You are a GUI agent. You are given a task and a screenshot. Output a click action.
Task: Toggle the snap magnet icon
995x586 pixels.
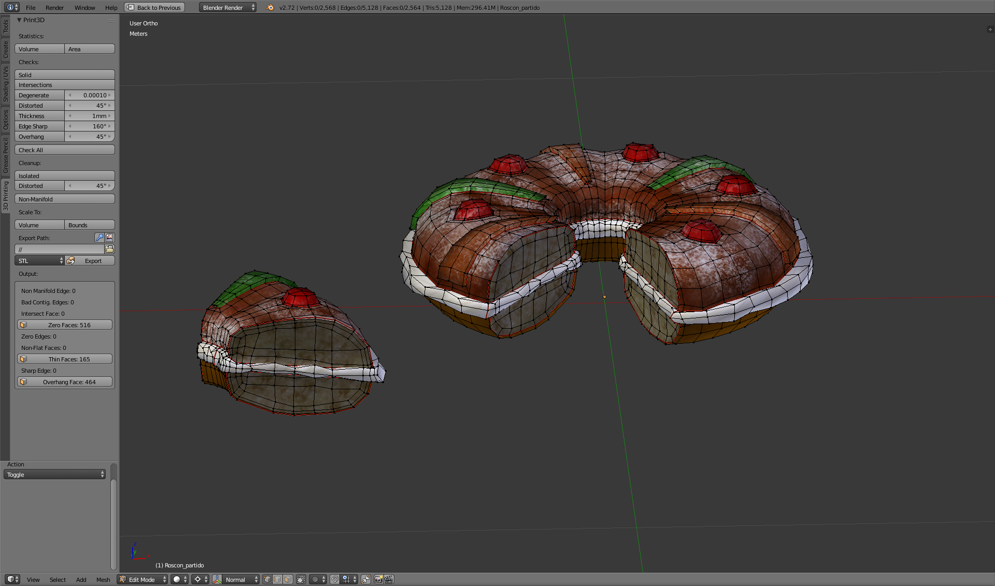point(335,579)
